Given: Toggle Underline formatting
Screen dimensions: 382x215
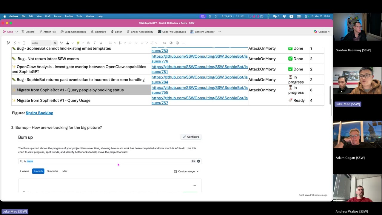Looking at the screenshot, I should coord(101,43).
